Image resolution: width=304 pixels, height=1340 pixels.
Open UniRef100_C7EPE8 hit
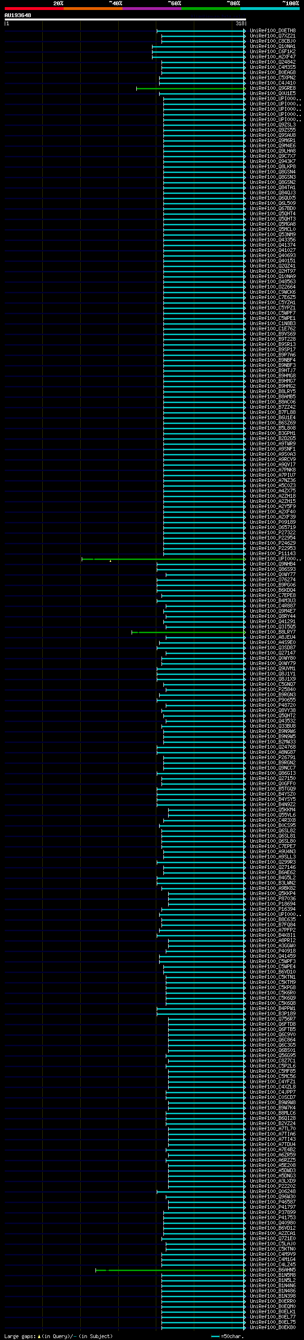(273, 595)
